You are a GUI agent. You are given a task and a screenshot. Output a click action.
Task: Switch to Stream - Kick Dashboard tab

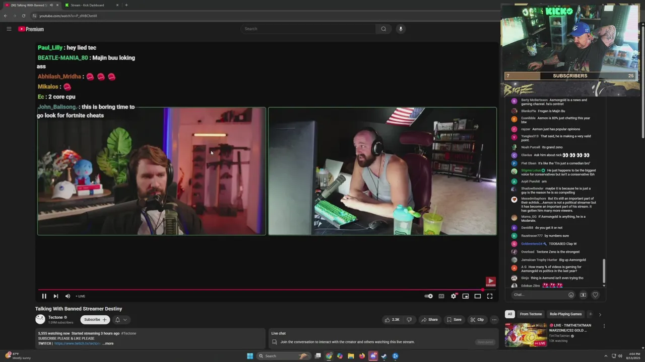pos(91,5)
